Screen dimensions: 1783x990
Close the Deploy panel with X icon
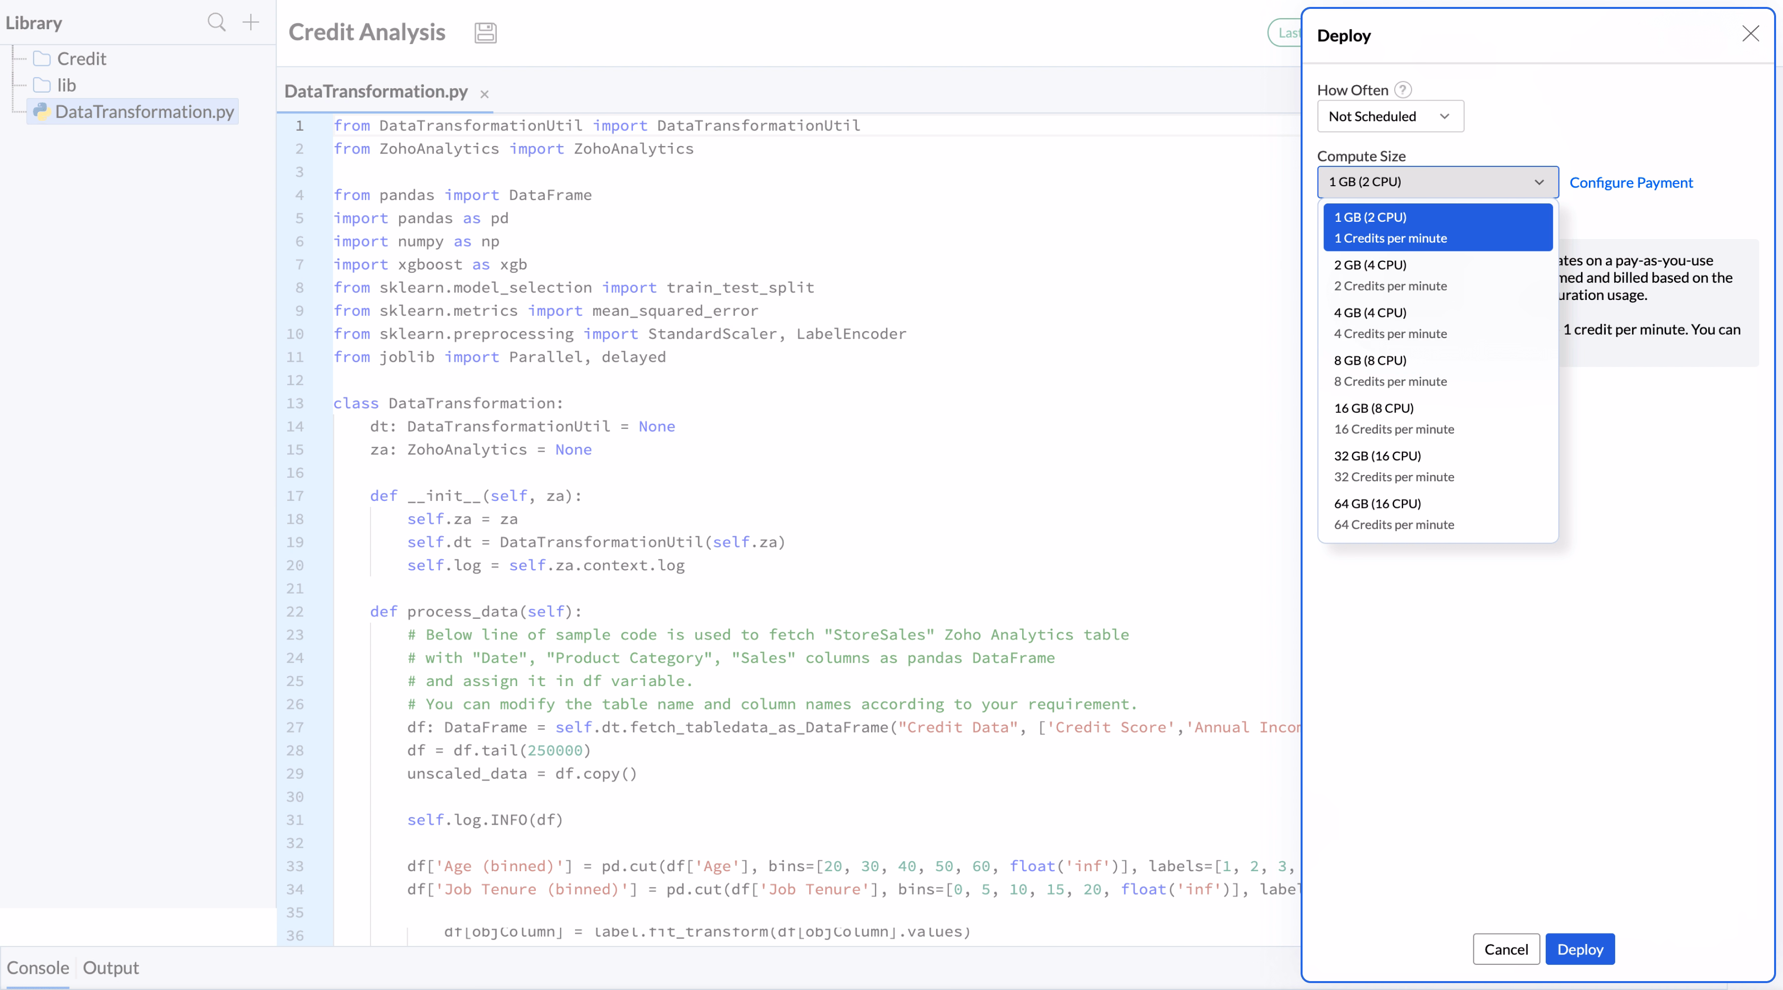tap(1750, 34)
